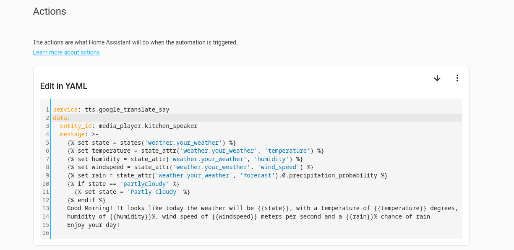The height and width of the screenshot is (250, 514).
Task: Click the "set temperature" template line
Action: (x=196, y=151)
